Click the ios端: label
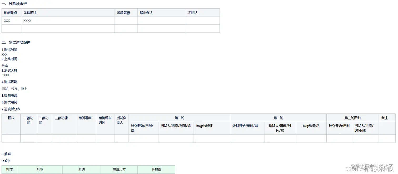The image size is (398, 174). (6, 161)
